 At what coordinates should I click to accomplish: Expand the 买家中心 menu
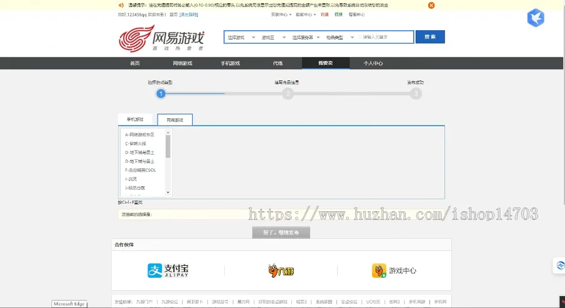(x=281, y=15)
